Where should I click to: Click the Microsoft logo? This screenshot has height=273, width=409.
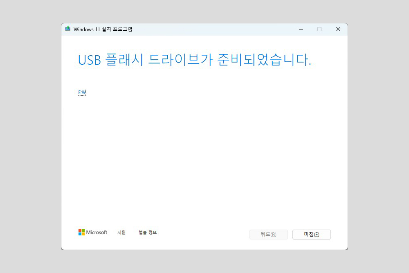[93, 232]
